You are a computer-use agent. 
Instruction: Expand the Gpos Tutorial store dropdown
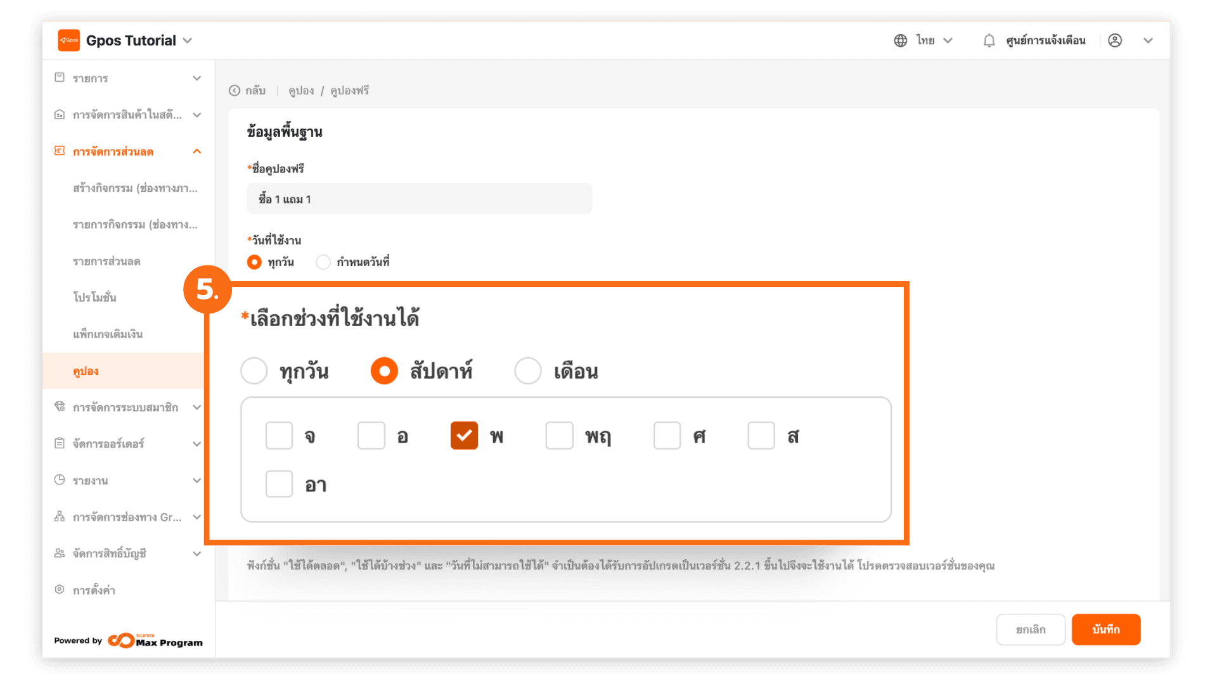click(x=188, y=41)
